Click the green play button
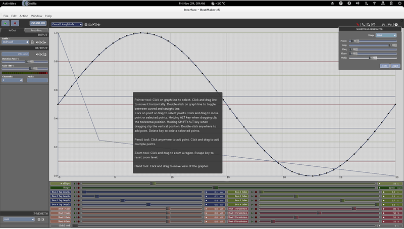404x229 pixels. 6,23
